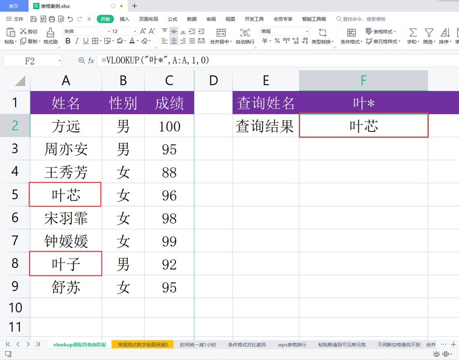Switch to the 插入 ribbon tab
This screenshot has width=459, height=360.
tap(124, 19)
